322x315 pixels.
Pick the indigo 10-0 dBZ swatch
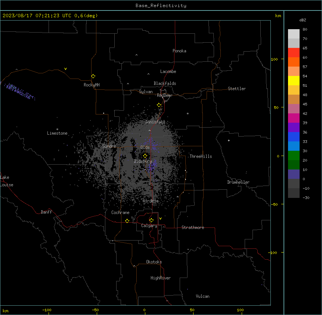click(294, 174)
